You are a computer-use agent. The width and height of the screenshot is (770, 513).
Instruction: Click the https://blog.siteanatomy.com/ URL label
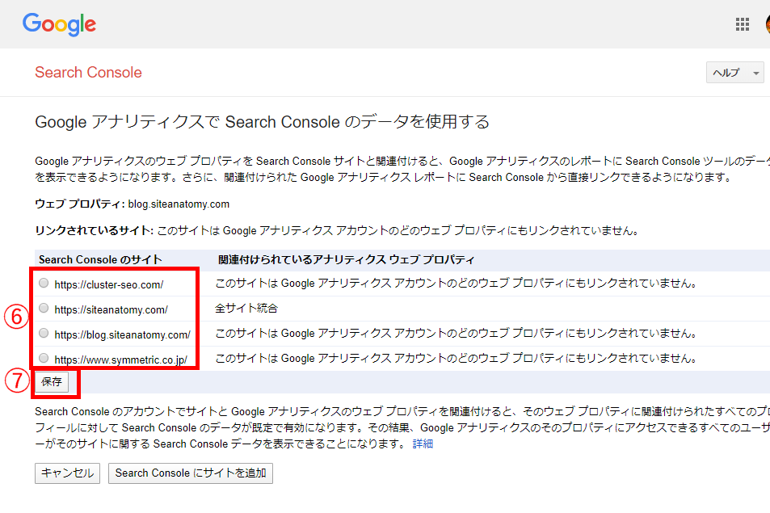[122, 334]
